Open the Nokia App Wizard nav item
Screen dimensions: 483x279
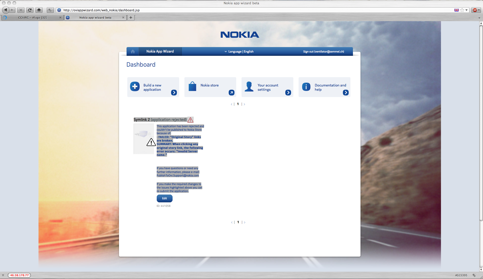point(160,51)
